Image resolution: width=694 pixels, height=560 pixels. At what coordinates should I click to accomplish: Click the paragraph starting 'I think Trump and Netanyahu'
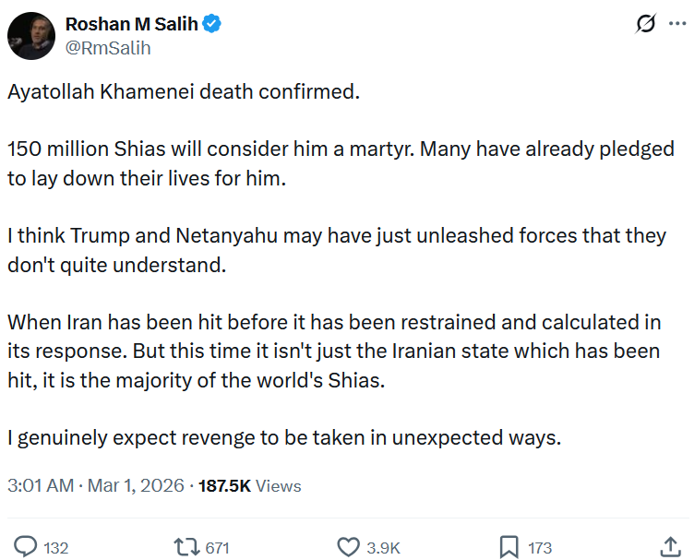337,250
